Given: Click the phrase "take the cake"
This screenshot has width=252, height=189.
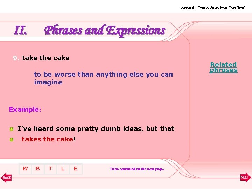Looking at the screenshot, I should coord(46,58).
